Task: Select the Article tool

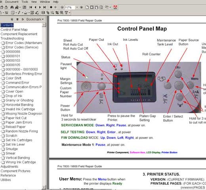Action: tap(52, 13)
